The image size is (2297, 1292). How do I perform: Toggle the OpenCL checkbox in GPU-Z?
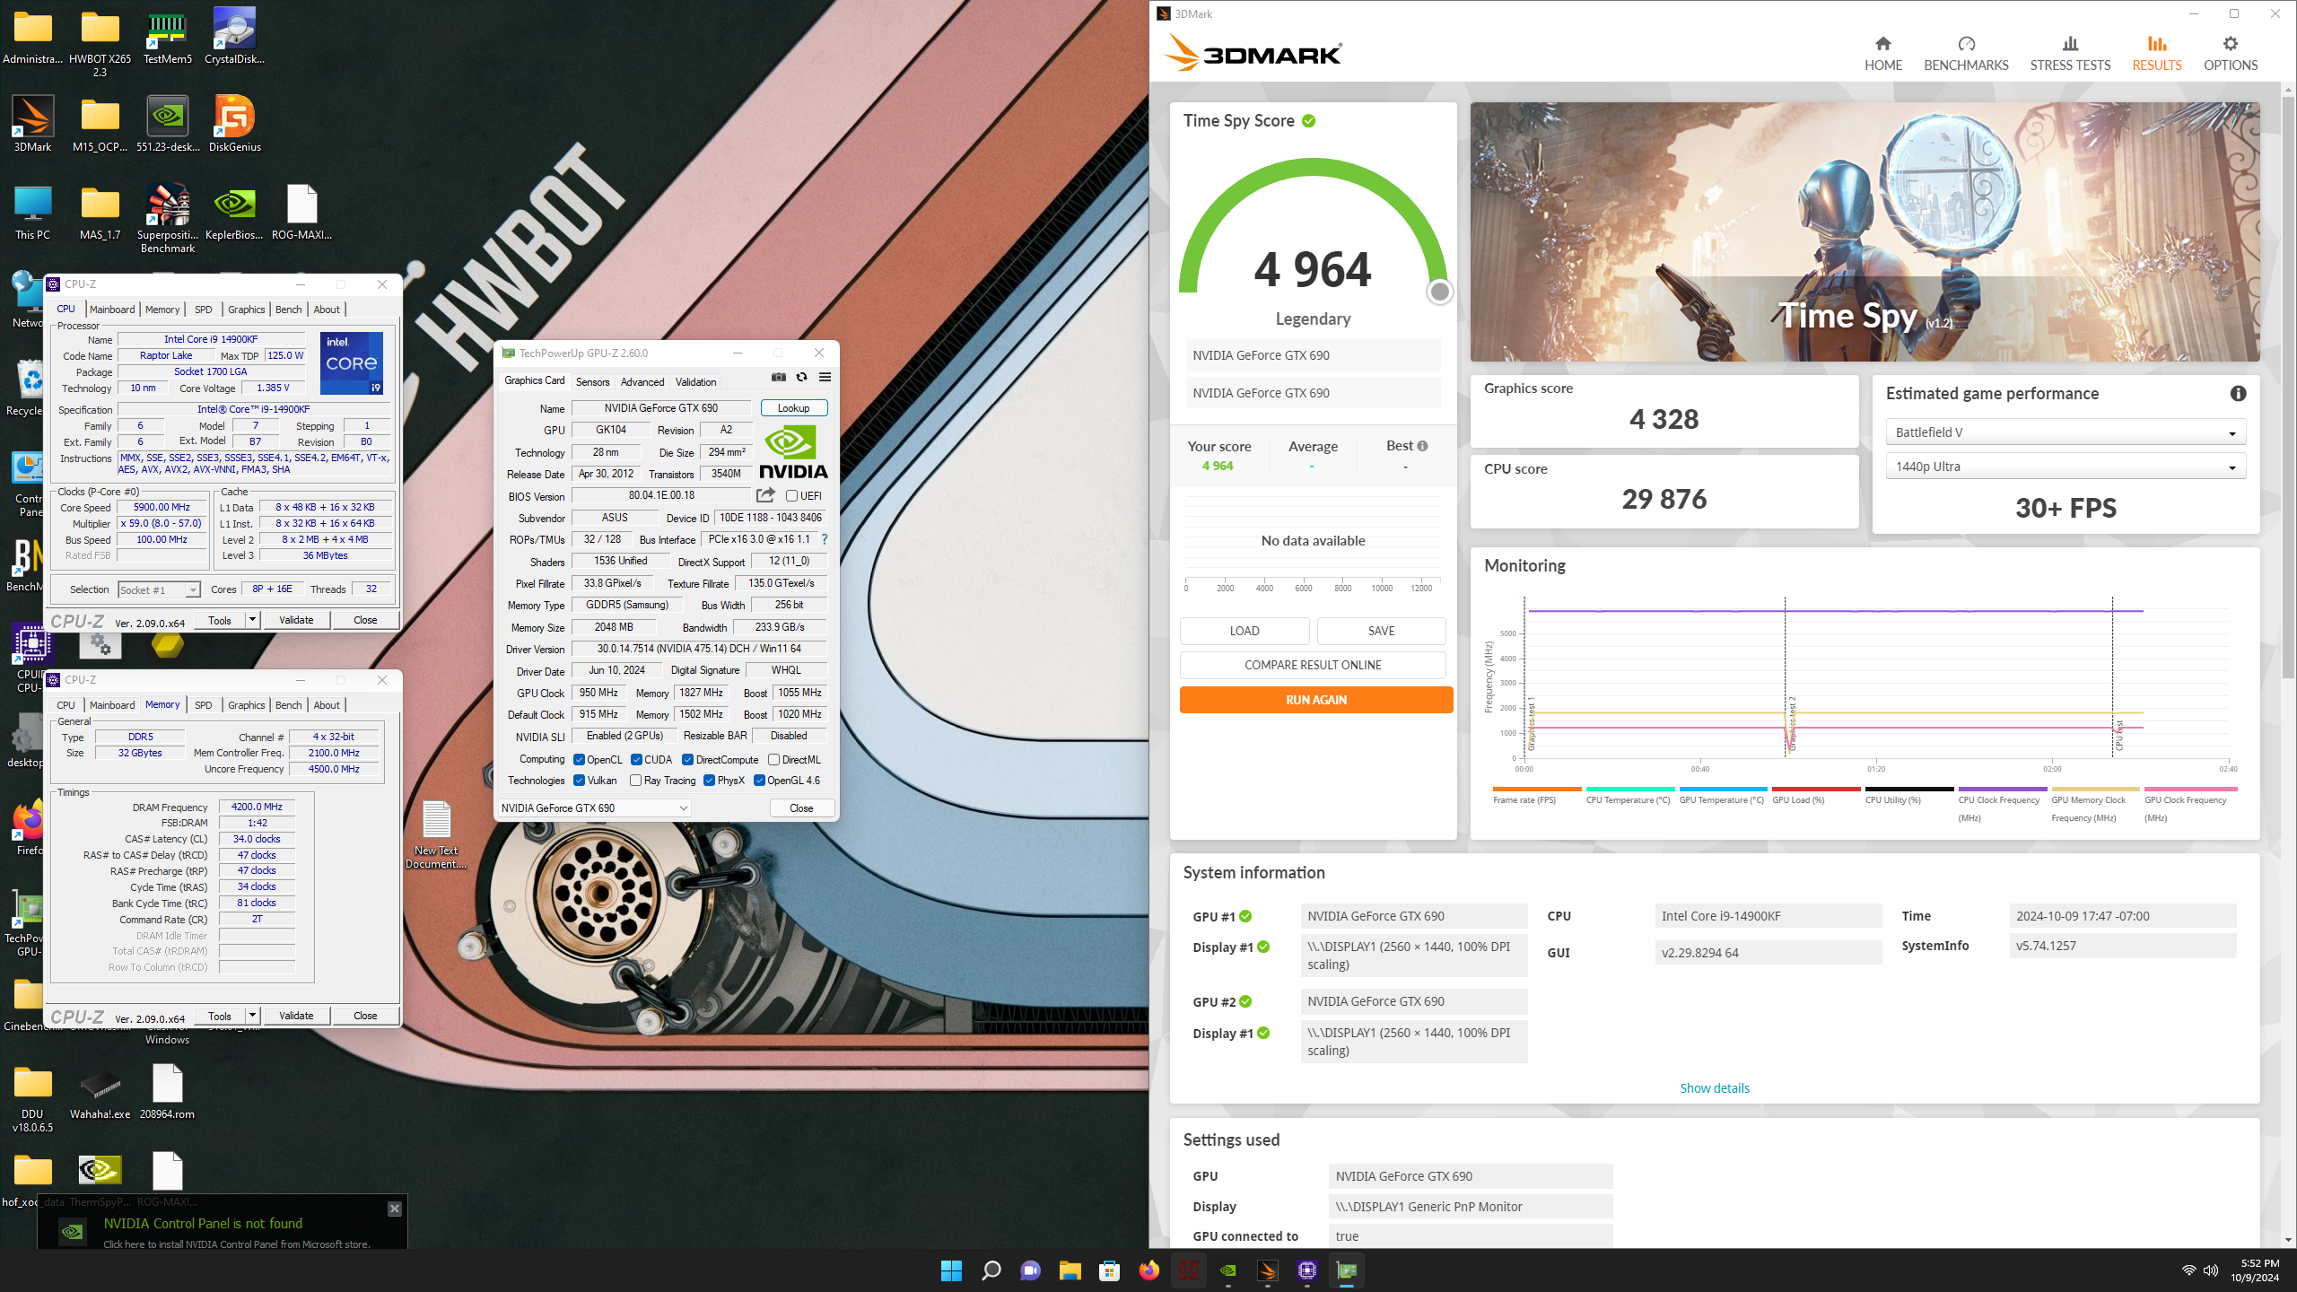click(x=579, y=759)
